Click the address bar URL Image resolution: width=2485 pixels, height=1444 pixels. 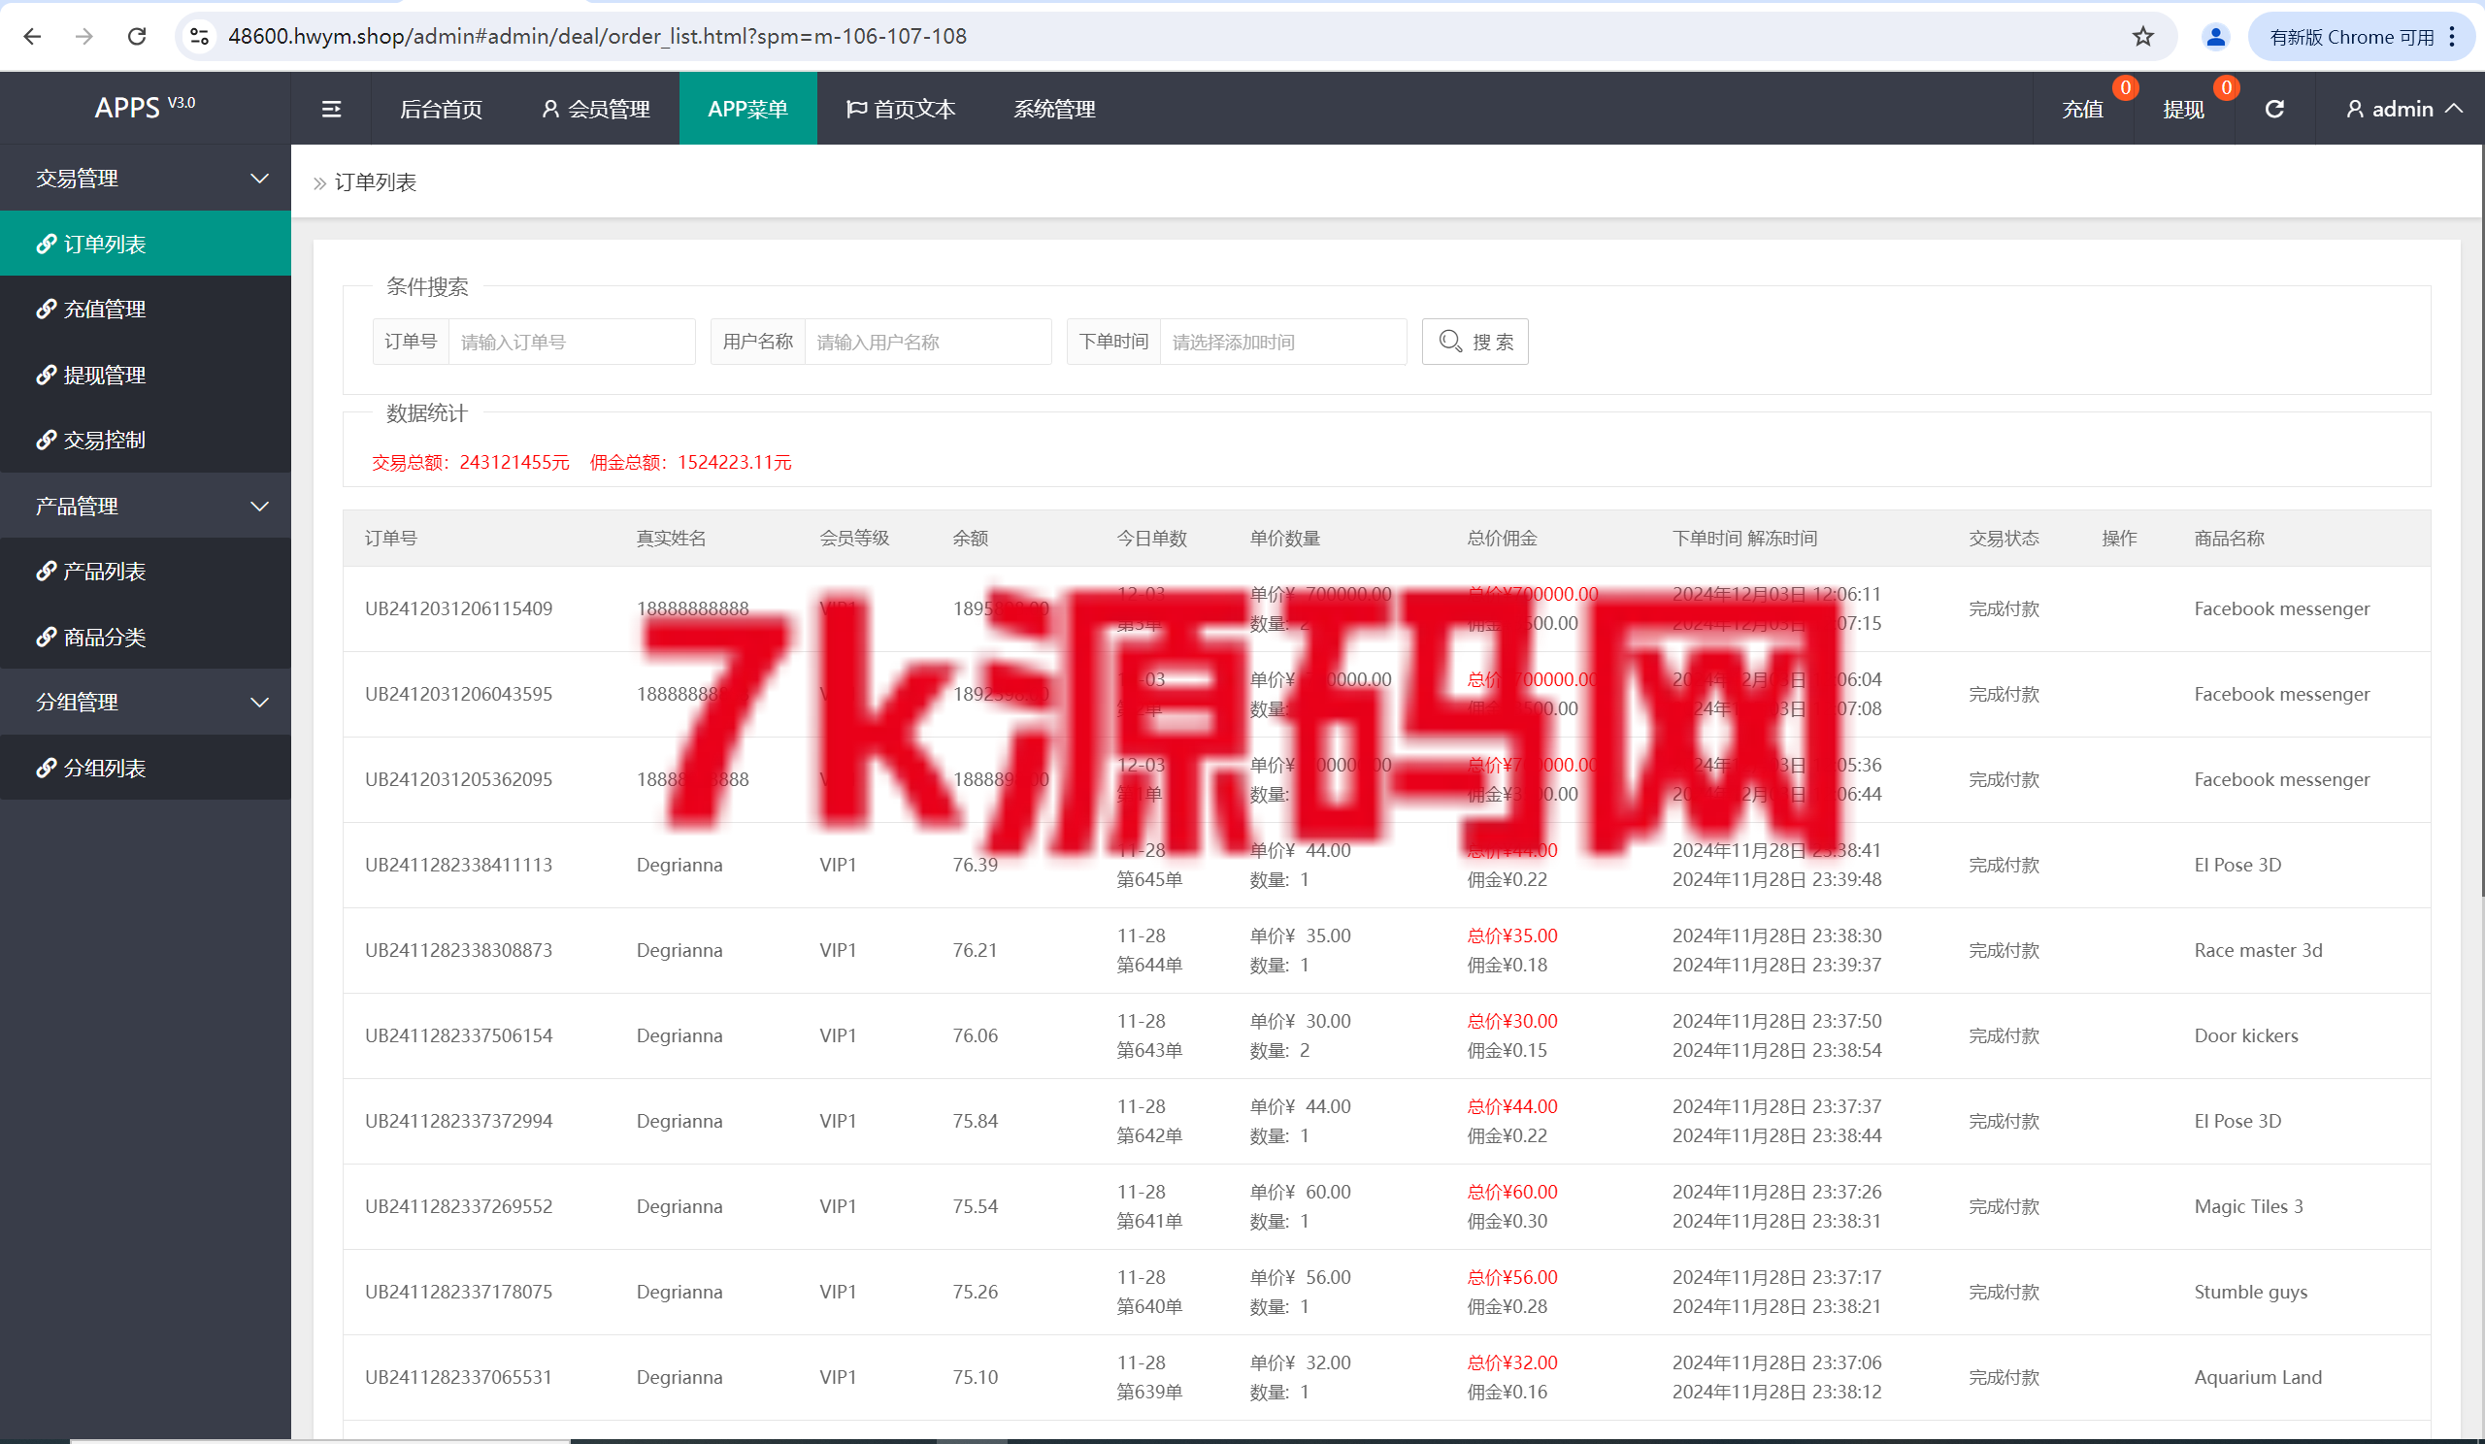click(x=597, y=37)
